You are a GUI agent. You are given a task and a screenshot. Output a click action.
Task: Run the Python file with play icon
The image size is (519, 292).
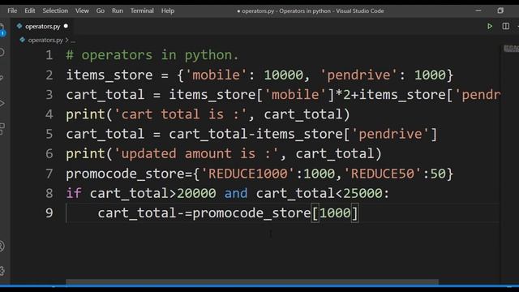[490, 26]
